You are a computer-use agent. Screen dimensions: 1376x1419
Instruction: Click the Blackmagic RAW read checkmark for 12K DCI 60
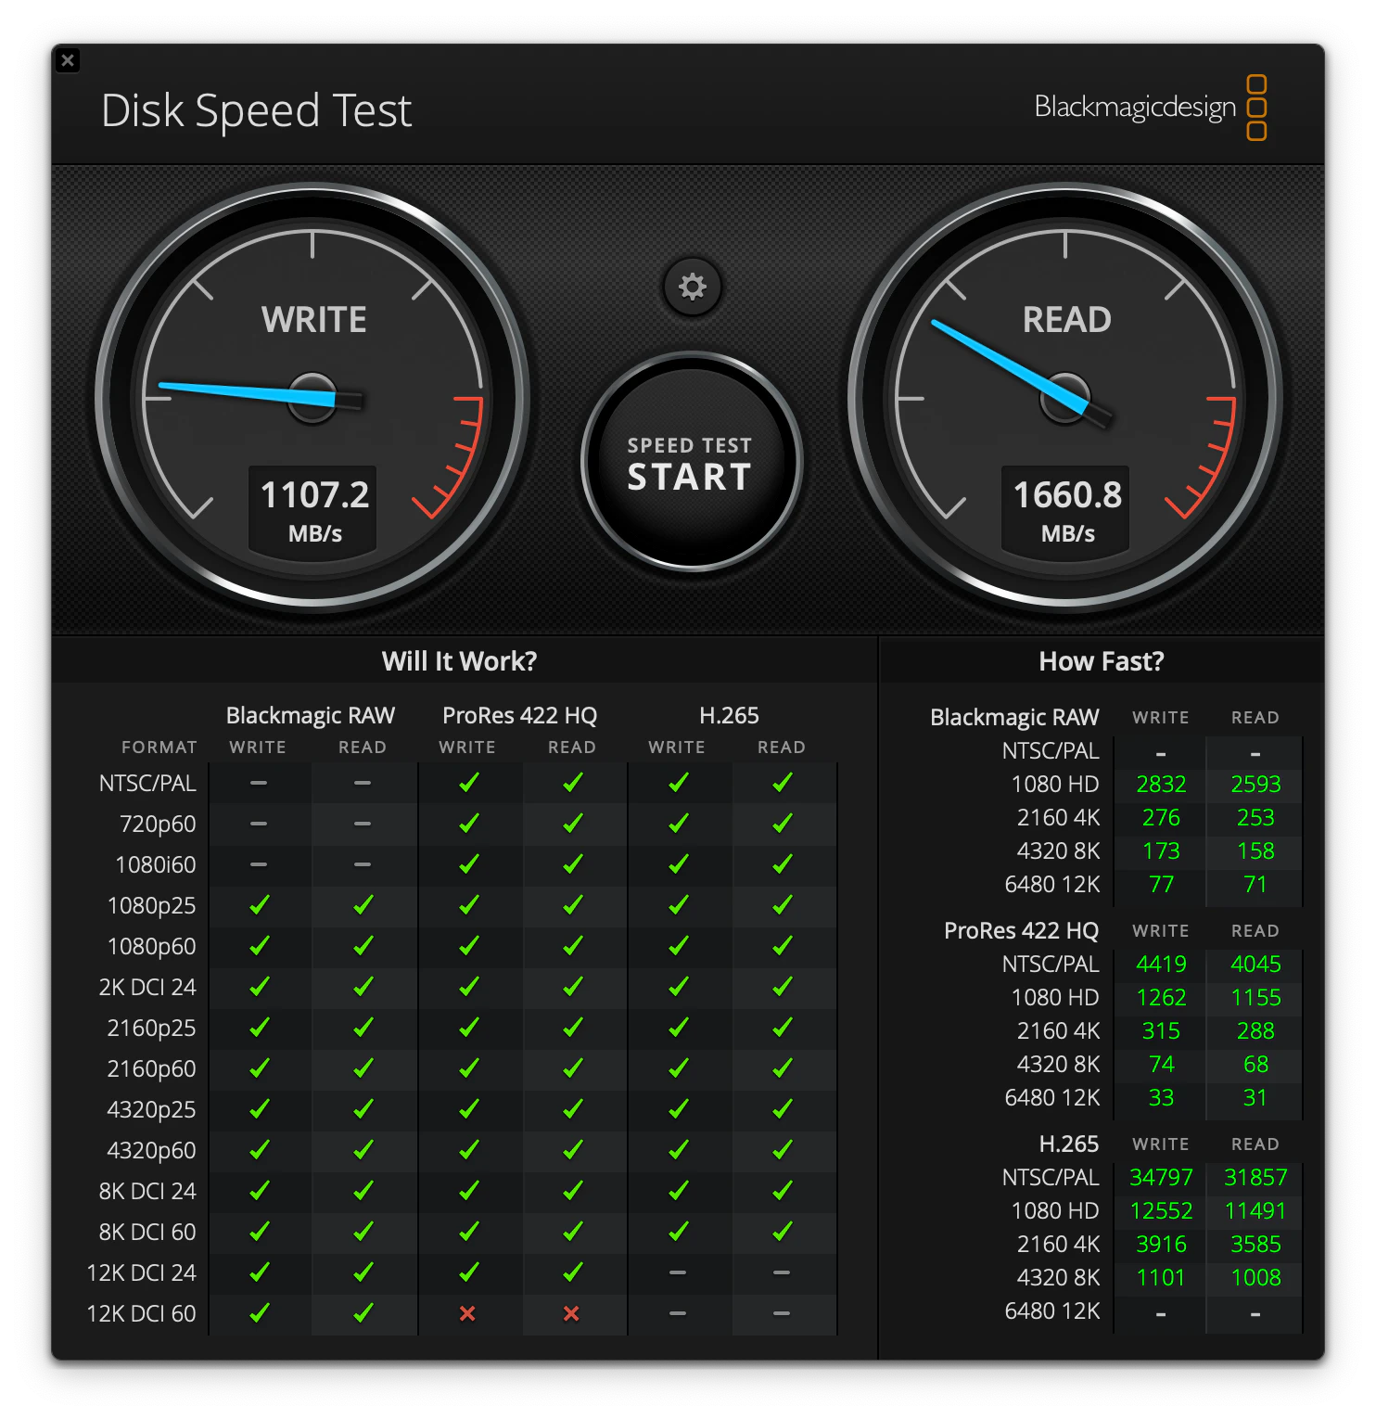[363, 1313]
